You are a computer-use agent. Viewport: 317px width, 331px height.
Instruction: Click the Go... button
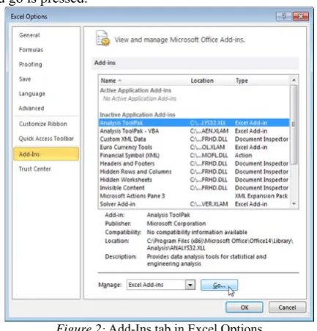219,285
